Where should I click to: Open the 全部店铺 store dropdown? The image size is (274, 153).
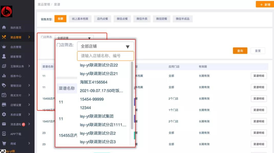[105, 46]
